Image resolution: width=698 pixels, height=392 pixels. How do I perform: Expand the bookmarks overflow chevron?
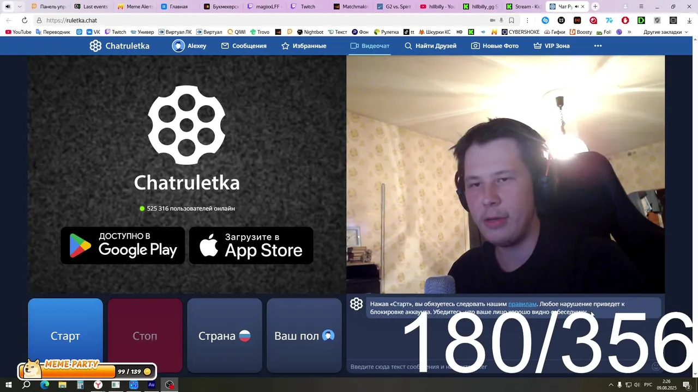(x=629, y=32)
